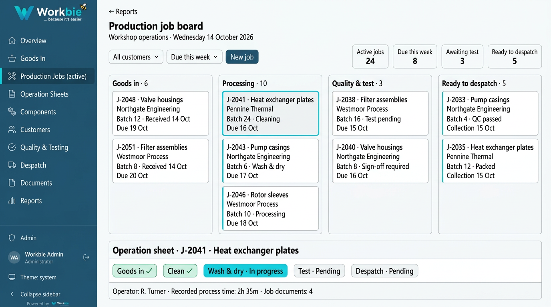Image resolution: width=551 pixels, height=307 pixels.
Task: Open job card J-2041 Heat exchanger plates
Action: (270, 114)
